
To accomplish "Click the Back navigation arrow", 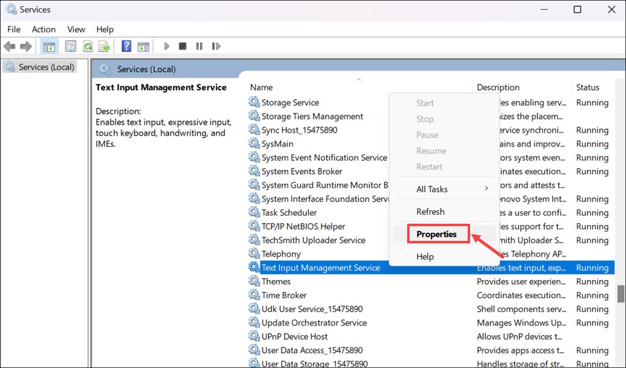I will click(10, 46).
